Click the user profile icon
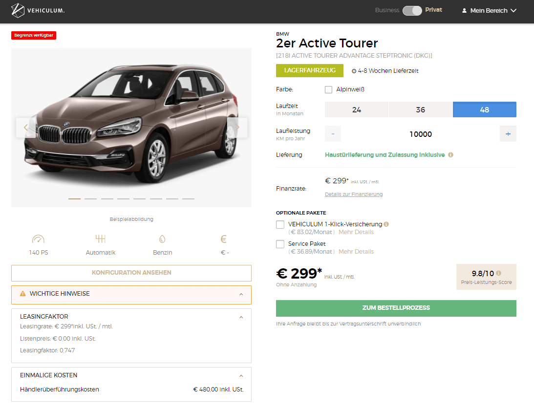534x412 pixels. pyautogui.click(x=464, y=11)
